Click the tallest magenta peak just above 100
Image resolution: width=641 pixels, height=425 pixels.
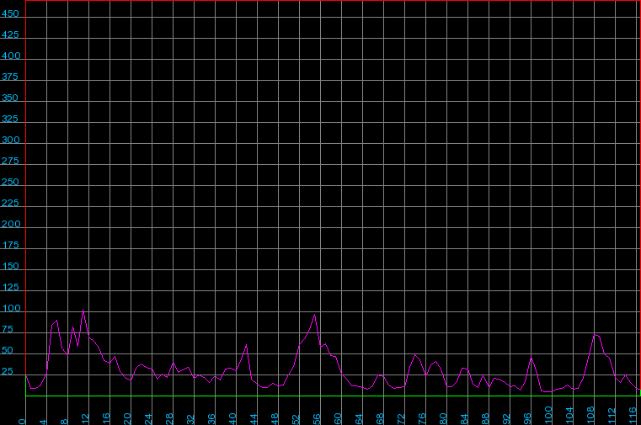click(x=83, y=311)
